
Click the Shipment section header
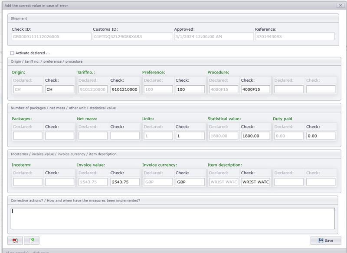pyautogui.click(x=173, y=18)
